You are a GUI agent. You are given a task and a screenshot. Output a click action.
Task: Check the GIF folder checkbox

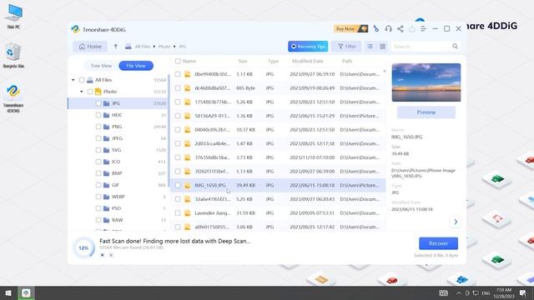coord(98,185)
